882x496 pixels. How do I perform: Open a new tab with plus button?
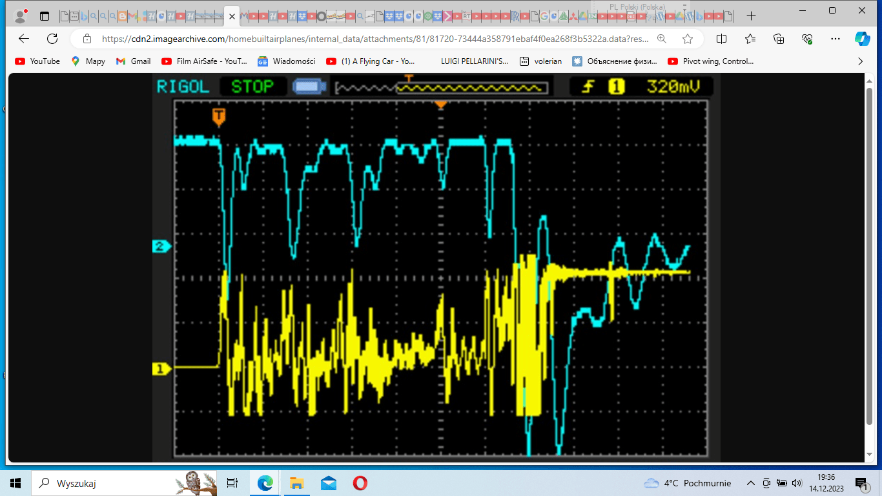pos(751,16)
